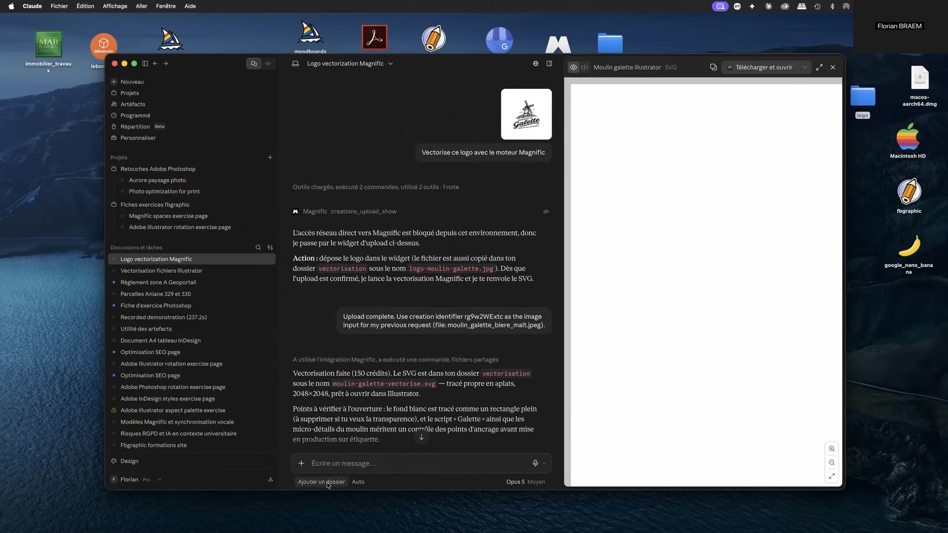Jump to the bottom of the conversation
This screenshot has width=948, height=533.
421,437
